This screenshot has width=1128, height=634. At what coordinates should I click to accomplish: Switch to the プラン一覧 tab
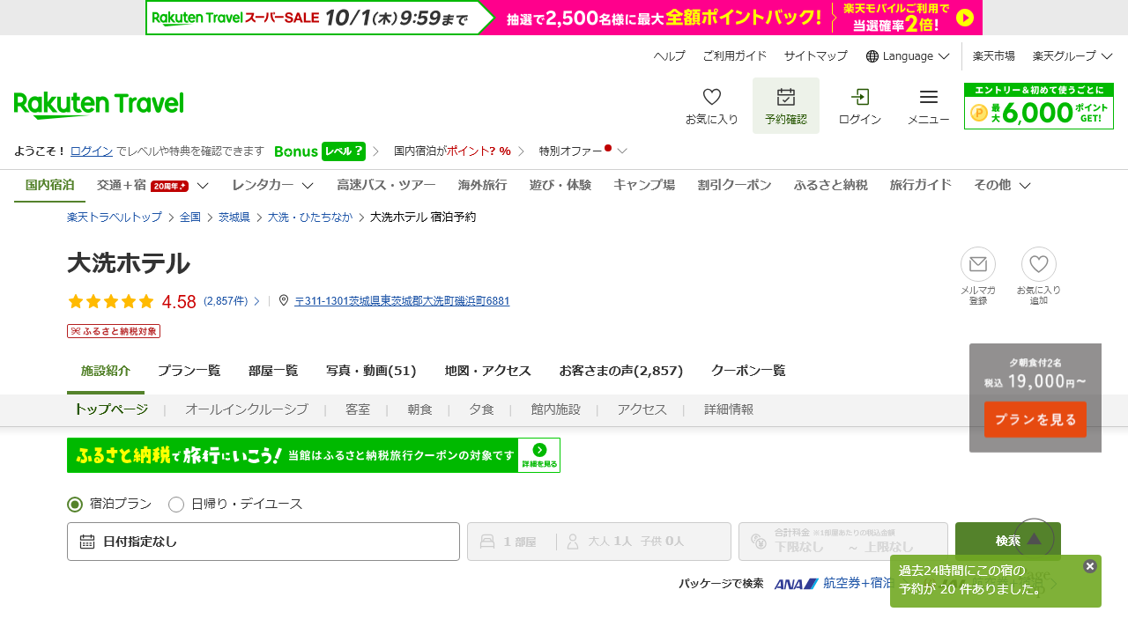(x=189, y=371)
